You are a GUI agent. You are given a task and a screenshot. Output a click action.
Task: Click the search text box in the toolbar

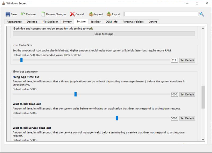161,14
